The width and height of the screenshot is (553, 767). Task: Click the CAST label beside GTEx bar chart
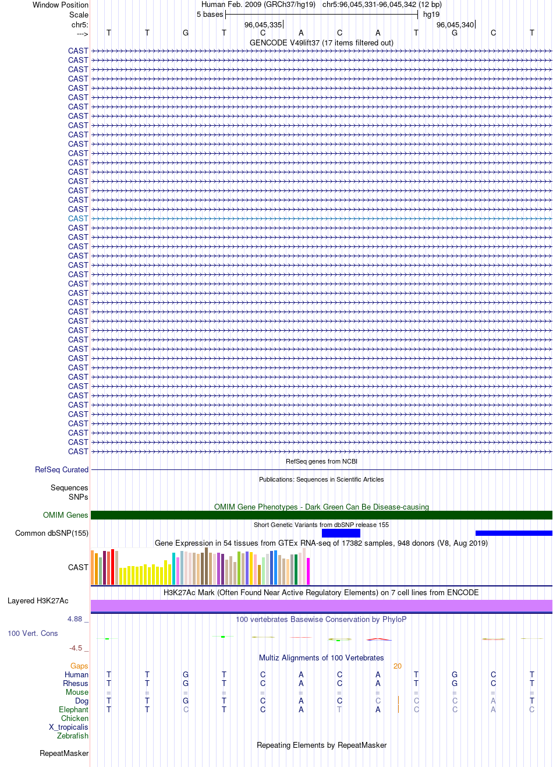[78, 567]
